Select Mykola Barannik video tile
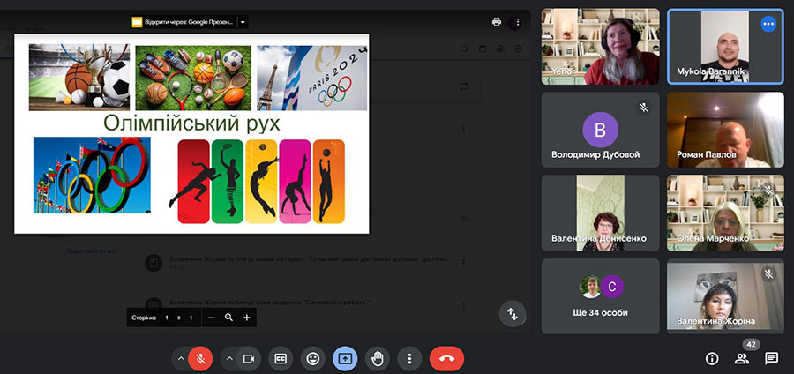The image size is (794, 374). pyautogui.click(x=726, y=46)
